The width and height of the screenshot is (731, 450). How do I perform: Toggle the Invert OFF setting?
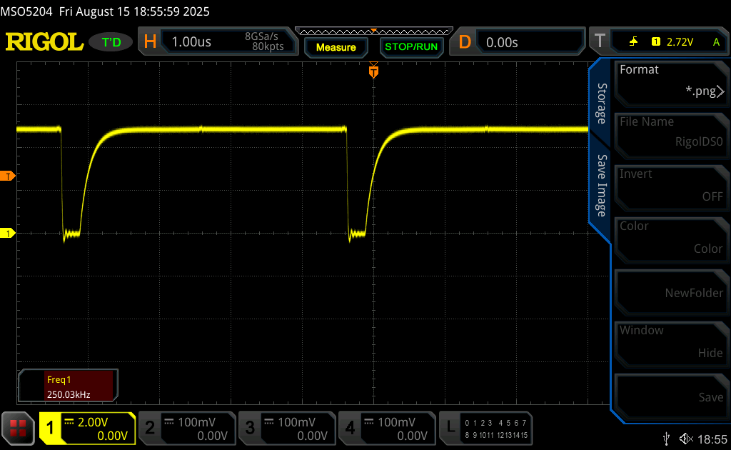[670, 185]
